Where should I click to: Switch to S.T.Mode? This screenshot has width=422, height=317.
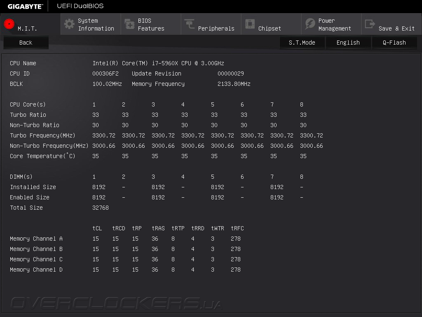302,43
